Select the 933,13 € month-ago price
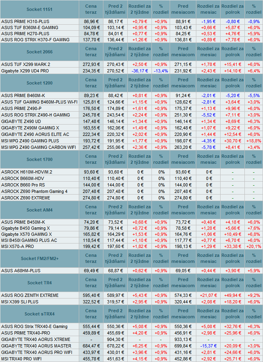Image resolution: width=263 pixels, height=362 pixels. point(183,339)
